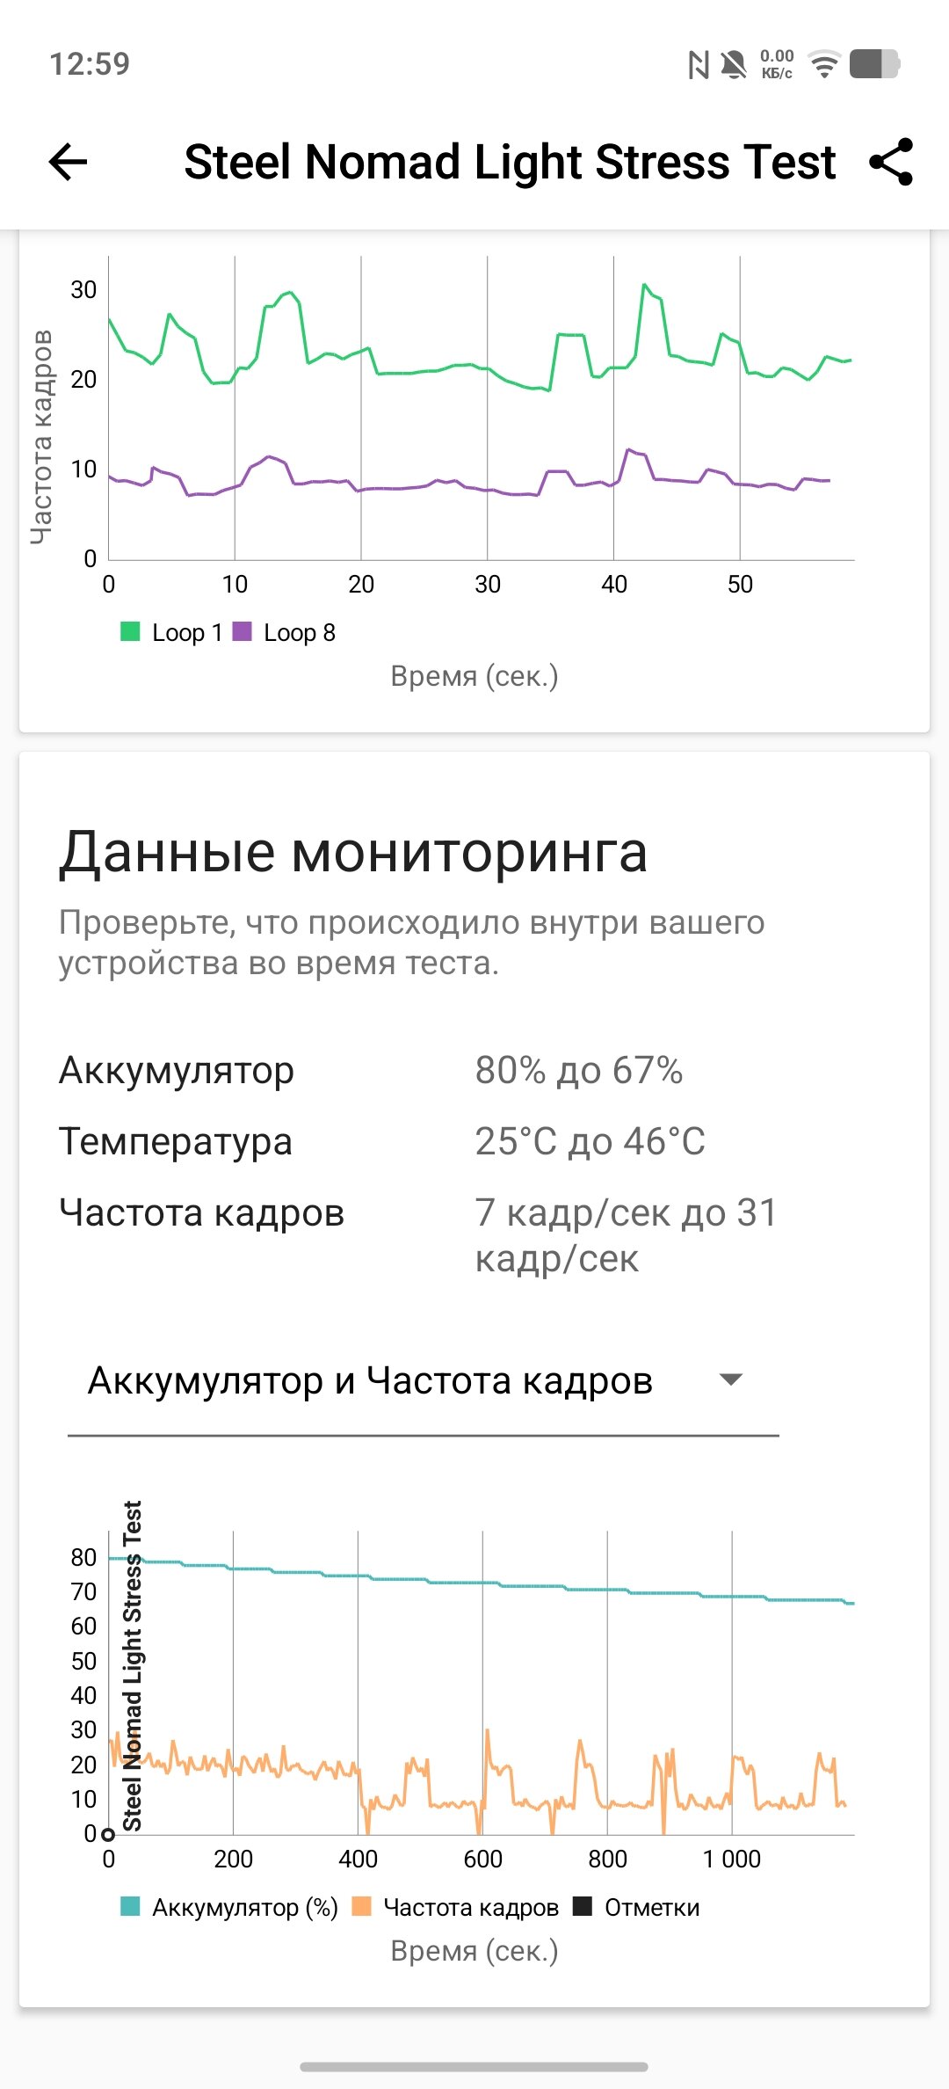Viewport: 949px width, 2089px height.
Task: Tap the share icon
Action: pyautogui.click(x=891, y=162)
